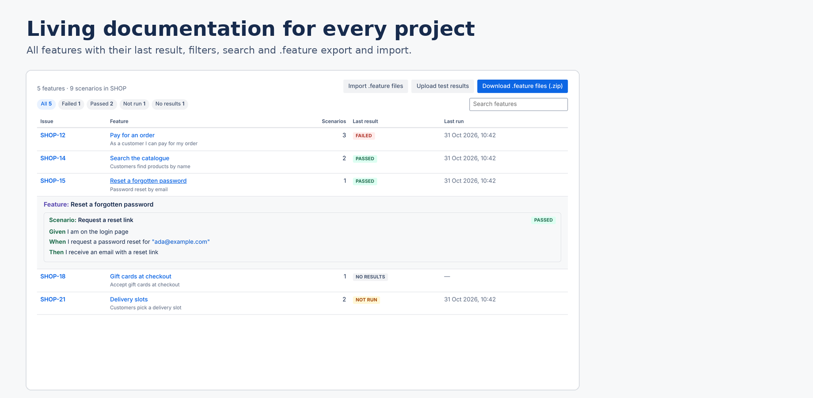Click "As a customer I can pay for my order"
Image resolution: width=813 pixels, height=398 pixels.
coord(154,144)
